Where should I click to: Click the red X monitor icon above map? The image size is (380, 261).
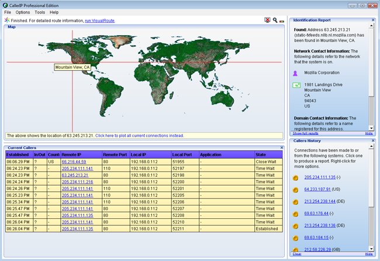(x=267, y=20)
